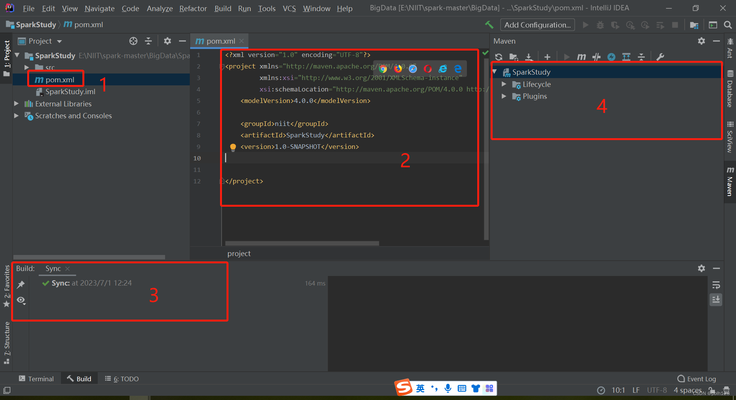Open Search Everywhere magnifier
Viewport: 736px width, 400px height.
pos(728,25)
